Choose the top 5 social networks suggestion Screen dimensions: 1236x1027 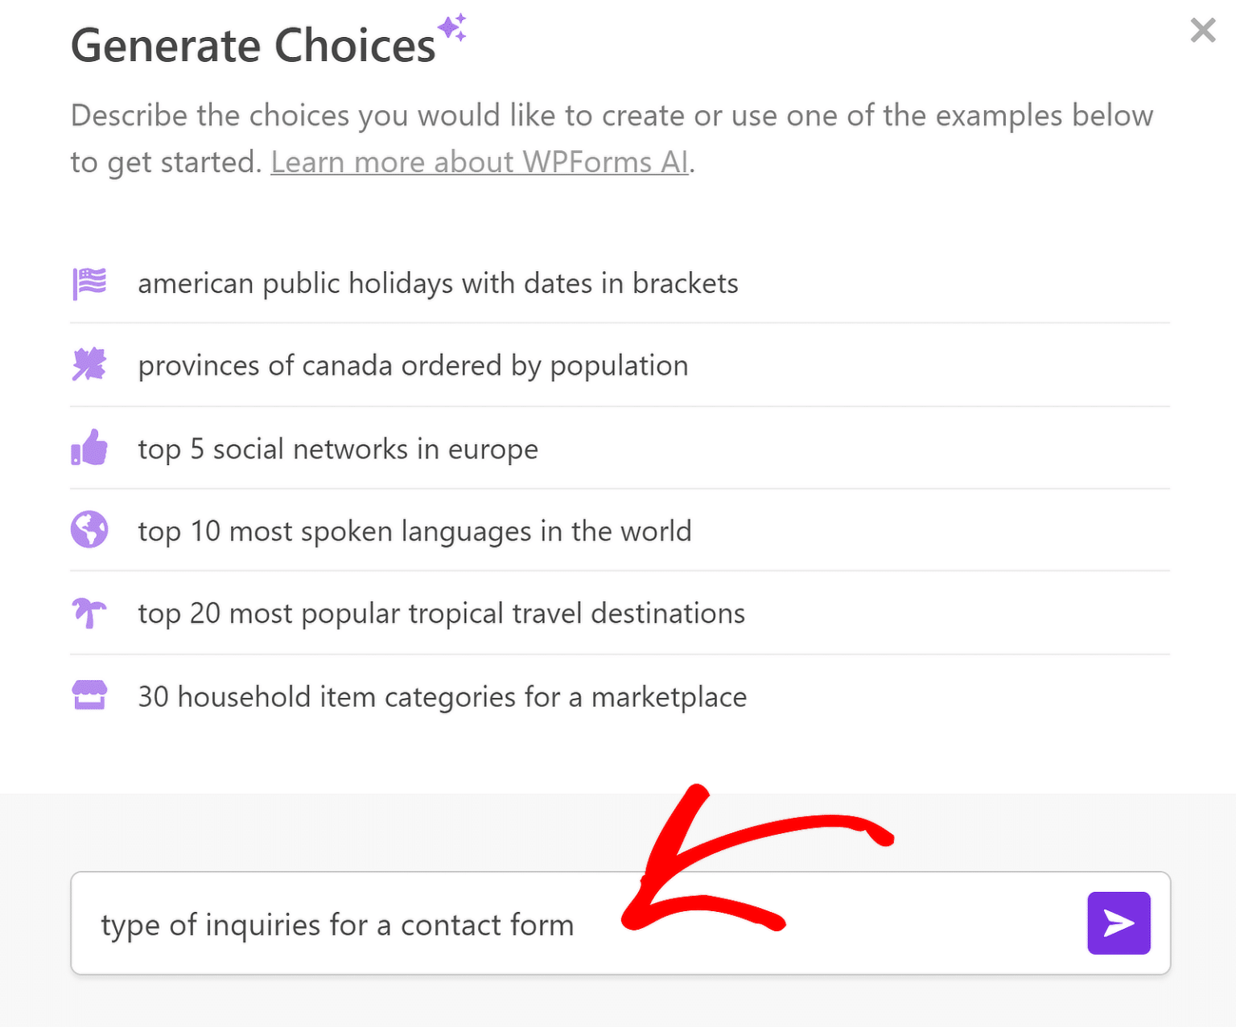(x=337, y=449)
